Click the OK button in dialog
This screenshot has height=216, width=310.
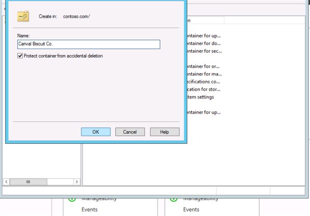coord(96,132)
